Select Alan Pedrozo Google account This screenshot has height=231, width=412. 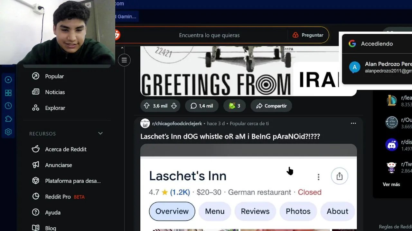tap(377, 67)
